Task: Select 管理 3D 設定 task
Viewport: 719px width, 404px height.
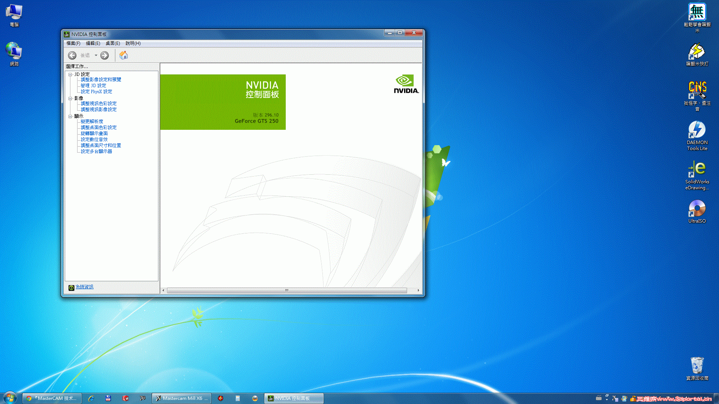Action: click(93, 86)
